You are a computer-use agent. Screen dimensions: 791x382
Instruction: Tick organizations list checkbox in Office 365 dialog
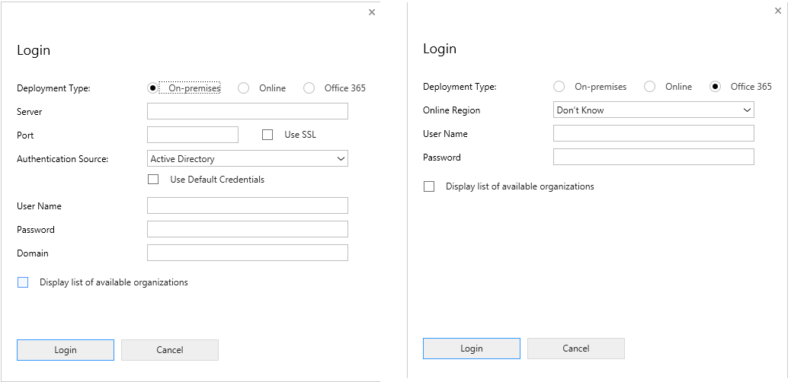(x=429, y=186)
